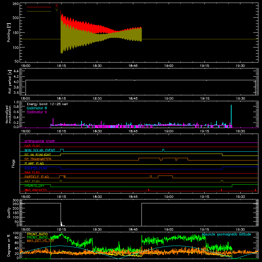Select the magenta Collimator 9 legend entry
Image resolution: width=262 pixels, height=262 pixels.
37,112
